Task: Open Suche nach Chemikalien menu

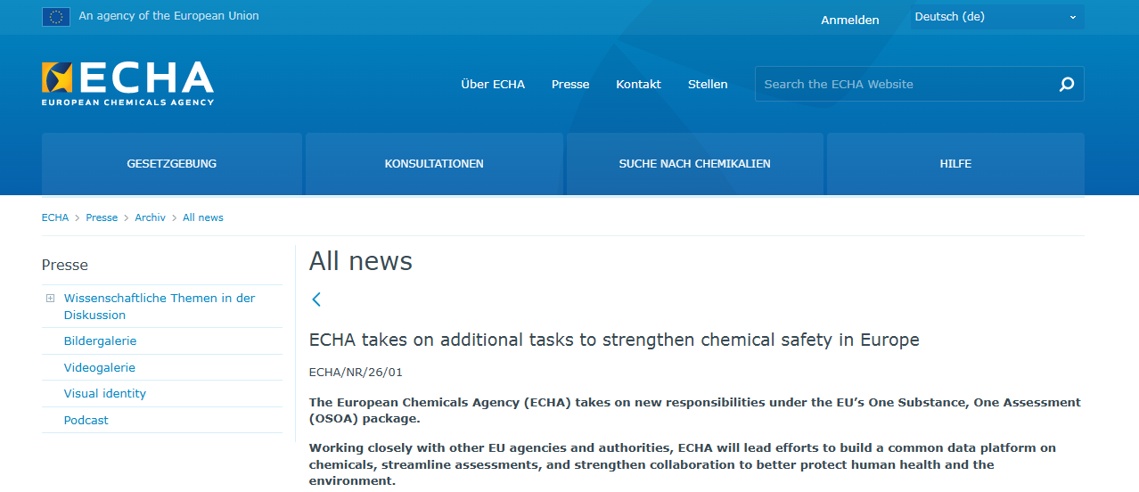Action: (x=694, y=164)
